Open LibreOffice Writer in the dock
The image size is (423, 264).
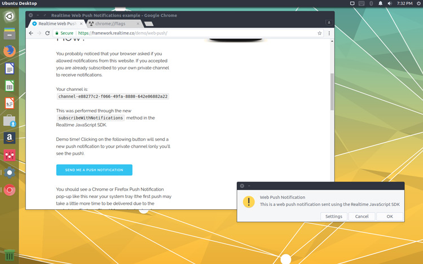pyautogui.click(x=10, y=68)
